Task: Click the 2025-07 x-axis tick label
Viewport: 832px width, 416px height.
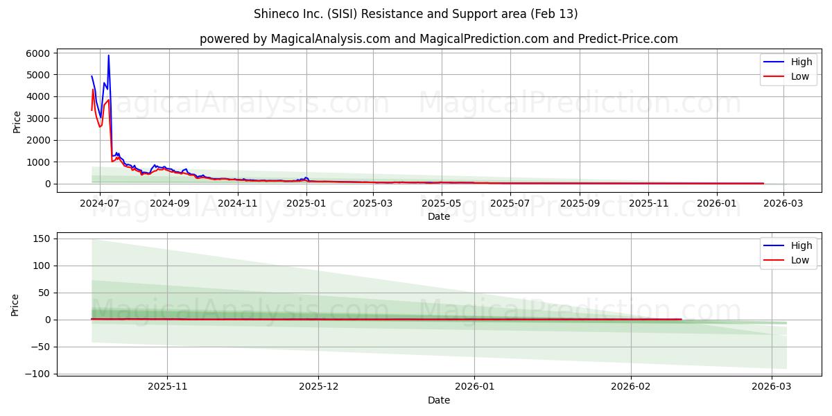Action: (x=511, y=203)
